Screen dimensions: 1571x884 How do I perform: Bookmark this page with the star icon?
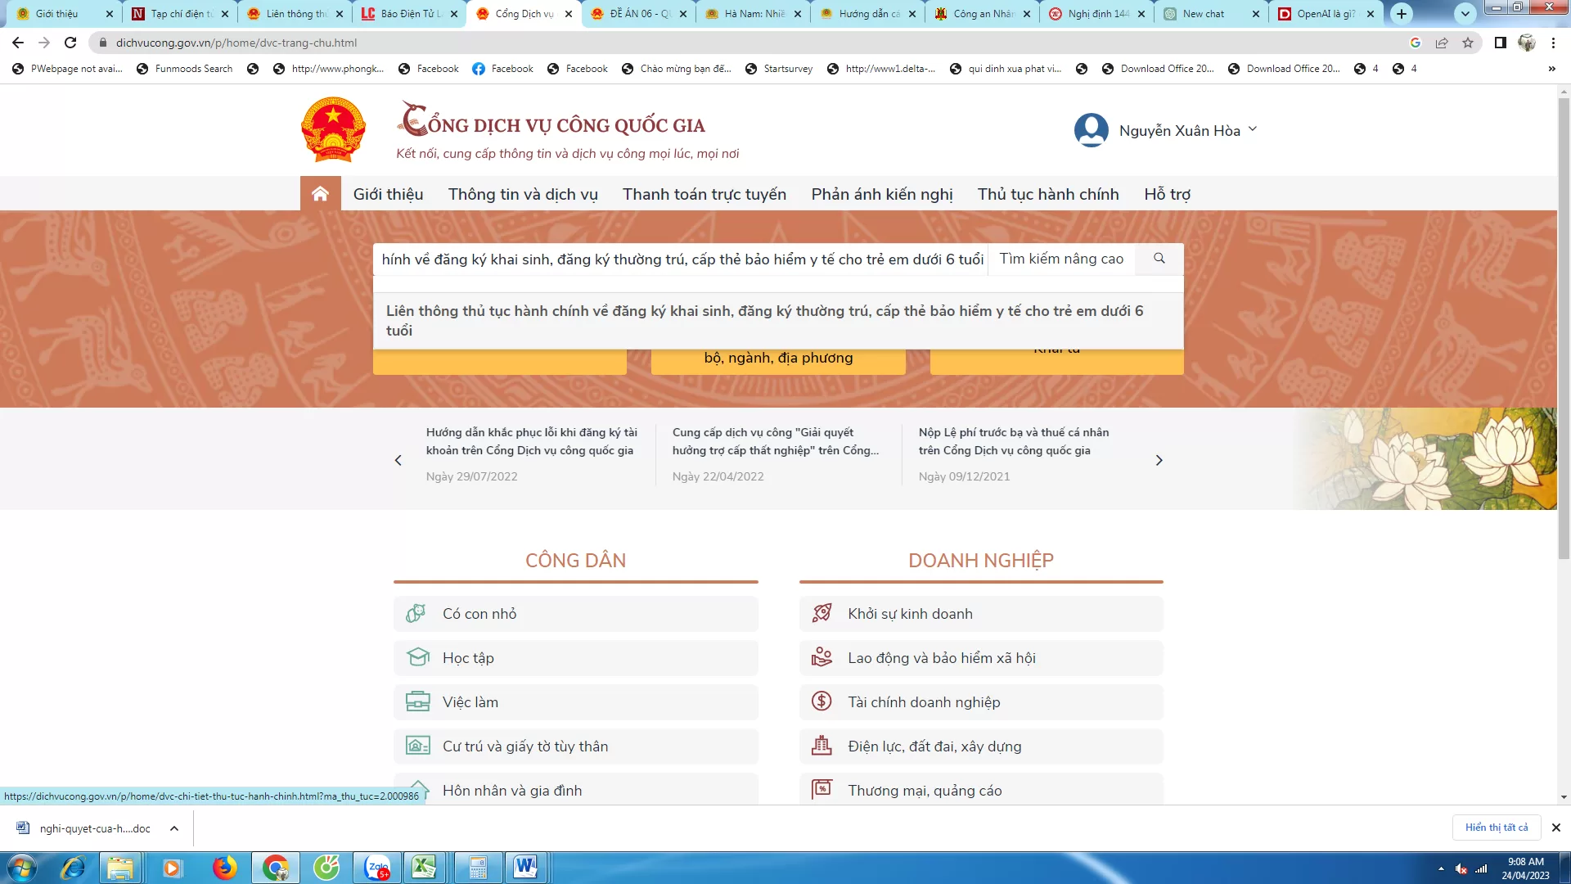pos(1468,43)
